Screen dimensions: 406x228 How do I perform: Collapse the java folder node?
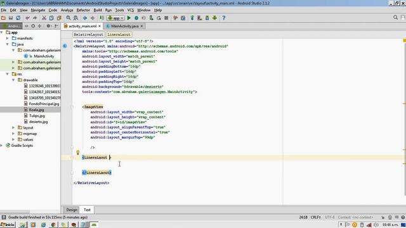(8, 44)
